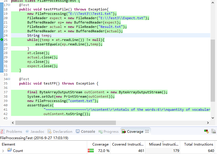Image resolution: width=217 pixels, height=154 pixels.
Task: Click the editor scroll down arrow
Action: click(x=213, y=118)
